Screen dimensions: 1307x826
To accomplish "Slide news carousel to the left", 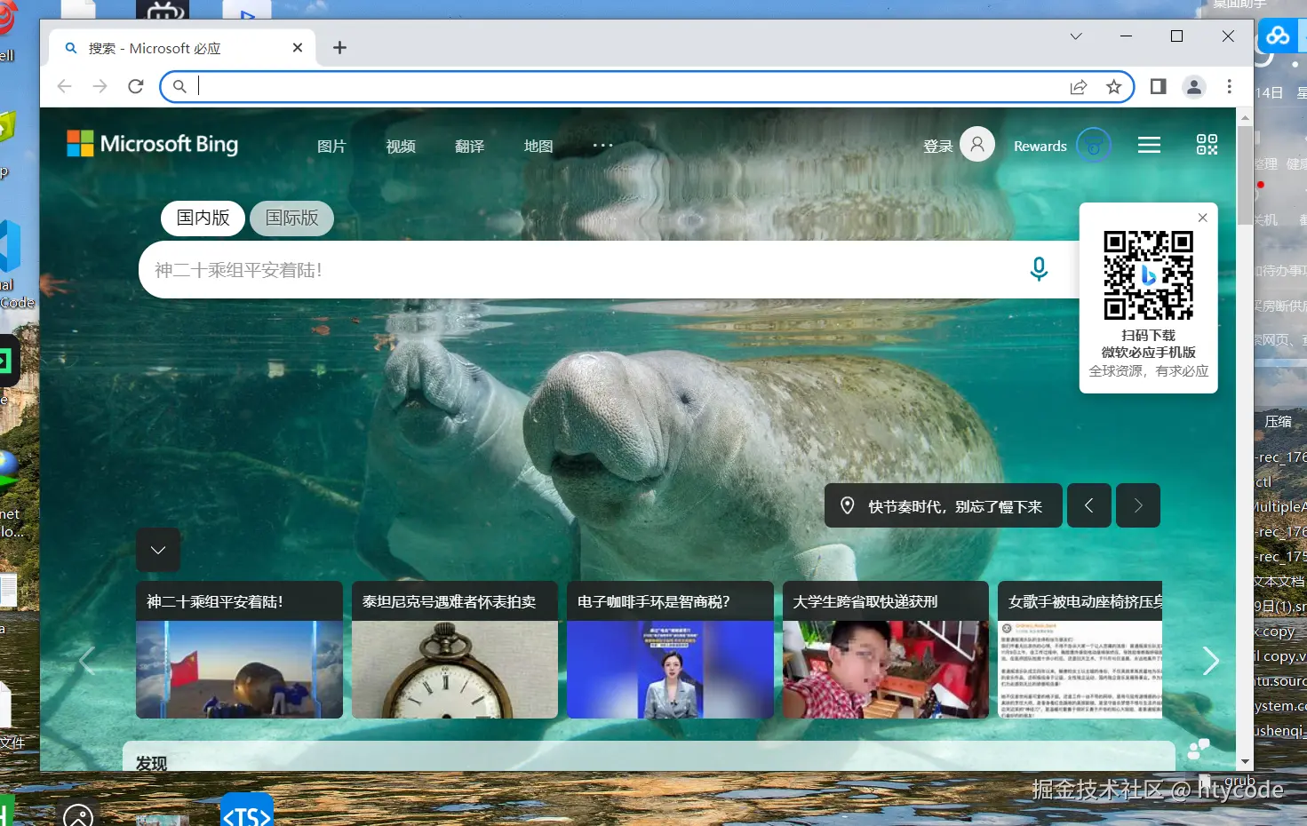I will point(87,660).
